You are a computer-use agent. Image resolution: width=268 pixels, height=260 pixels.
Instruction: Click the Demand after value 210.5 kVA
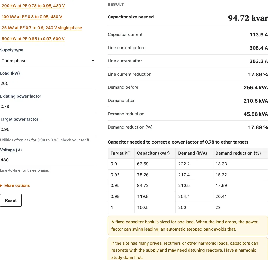click(x=256, y=101)
